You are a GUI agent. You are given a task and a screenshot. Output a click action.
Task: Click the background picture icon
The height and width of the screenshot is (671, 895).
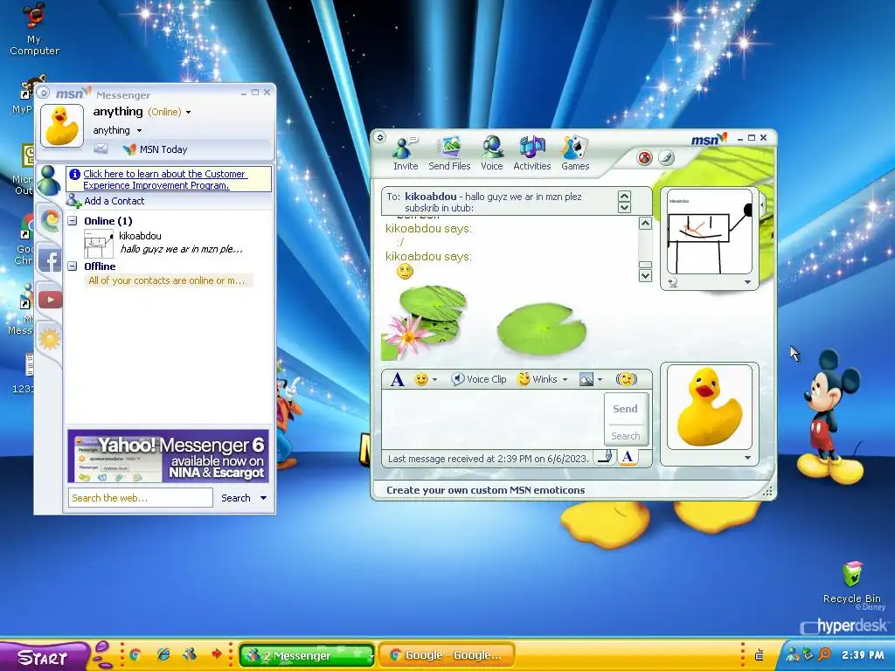pyautogui.click(x=586, y=379)
